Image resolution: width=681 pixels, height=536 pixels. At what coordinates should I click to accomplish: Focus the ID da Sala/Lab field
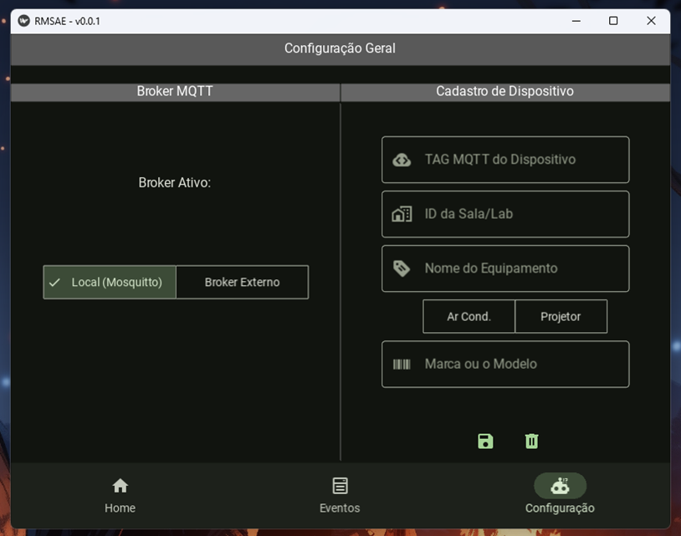505,214
